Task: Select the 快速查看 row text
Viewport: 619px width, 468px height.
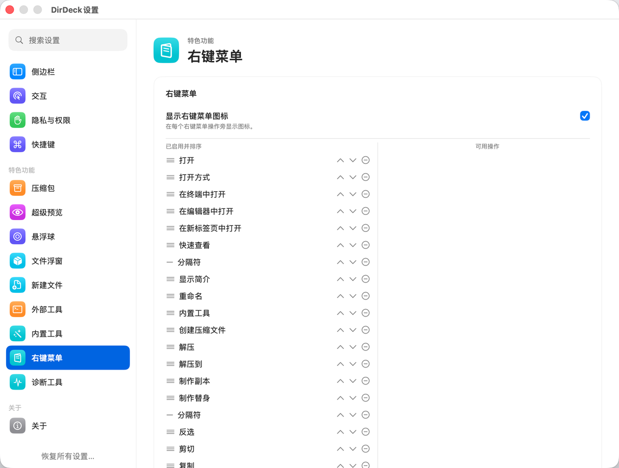Action: coord(194,245)
